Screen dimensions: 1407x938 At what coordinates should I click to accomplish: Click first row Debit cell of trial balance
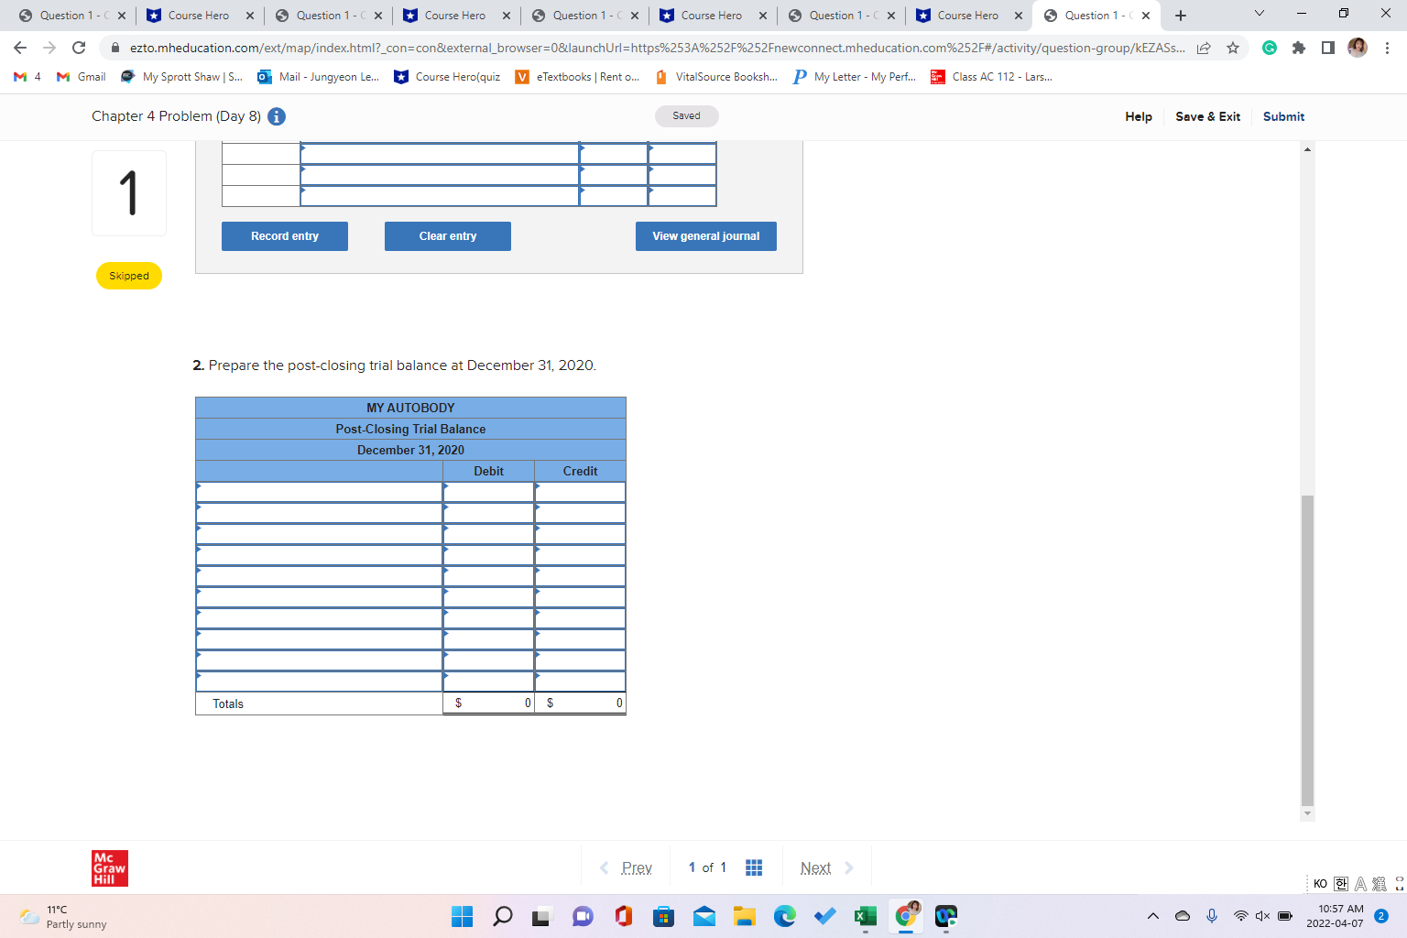coord(489,492)
